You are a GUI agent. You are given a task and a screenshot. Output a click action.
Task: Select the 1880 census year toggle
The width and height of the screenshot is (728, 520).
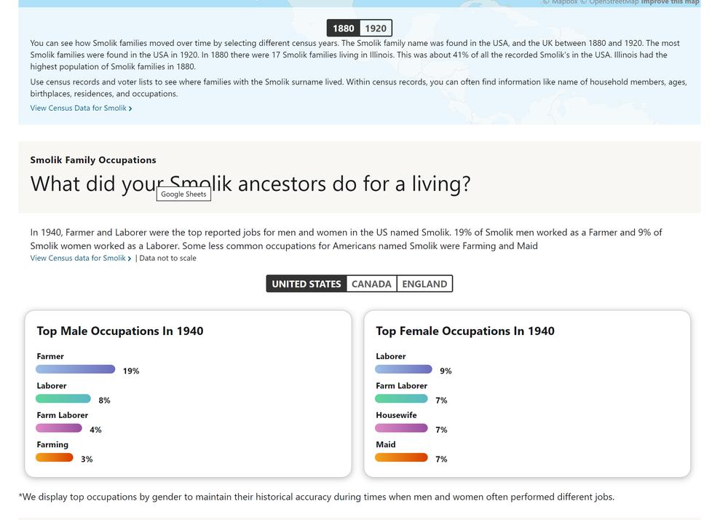pos(344,28)
